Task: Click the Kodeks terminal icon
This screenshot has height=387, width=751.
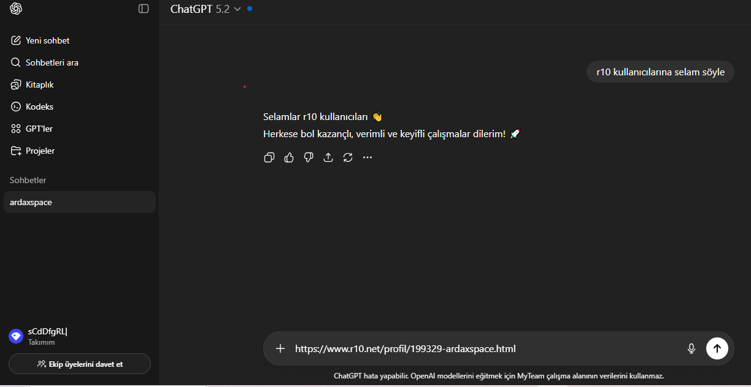Action: [x=16, y=107]
